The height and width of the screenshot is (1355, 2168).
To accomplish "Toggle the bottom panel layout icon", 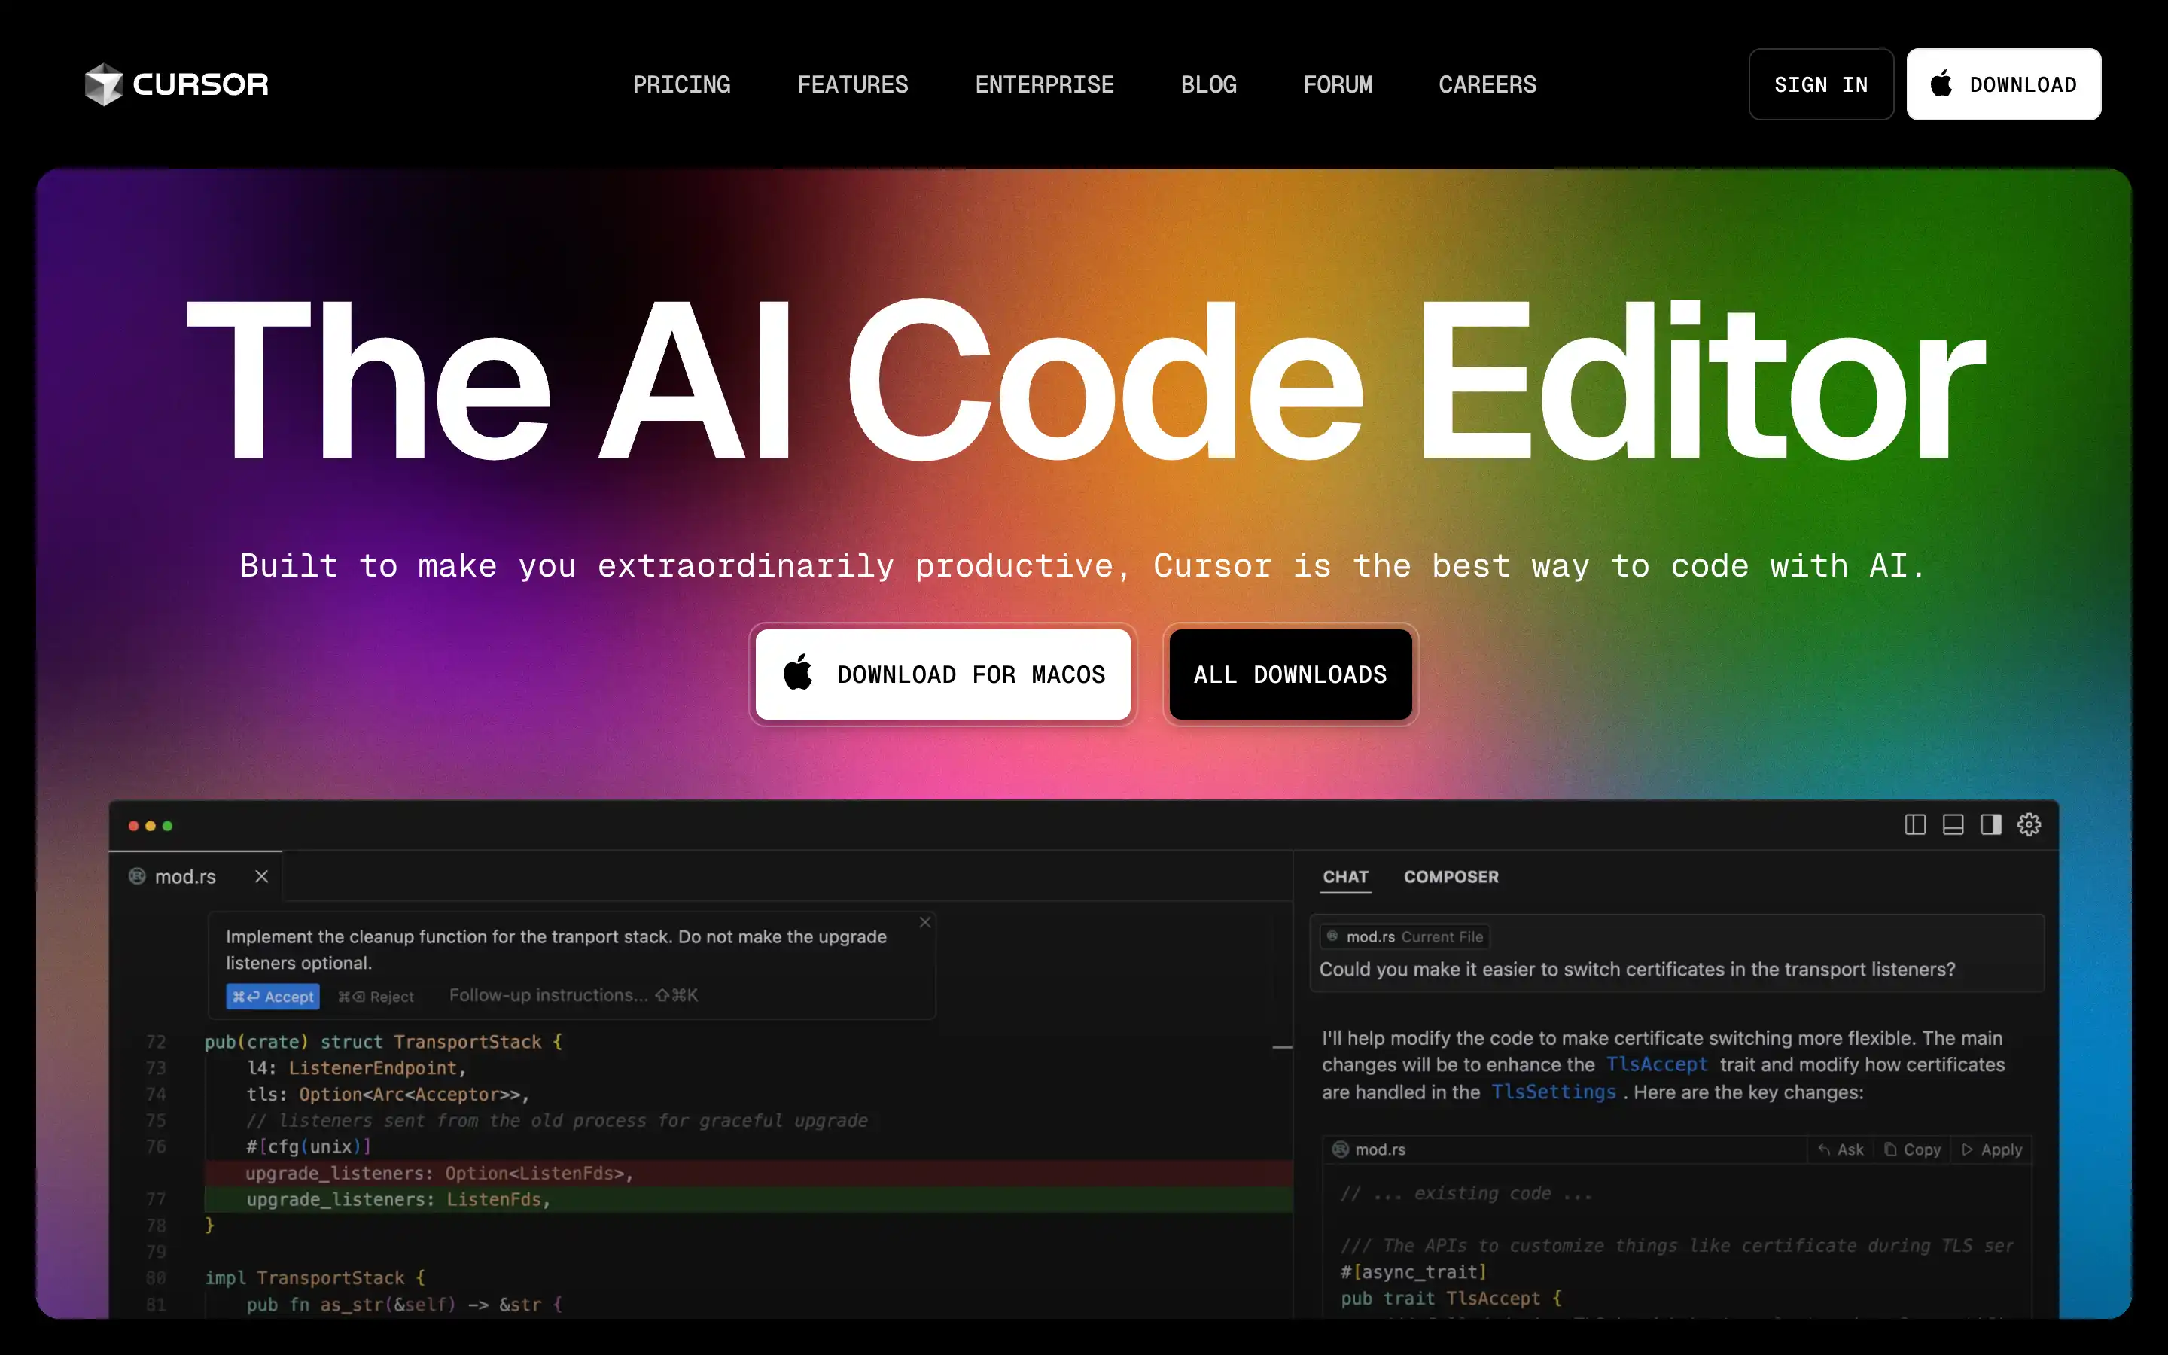I will coord(1953,824).
